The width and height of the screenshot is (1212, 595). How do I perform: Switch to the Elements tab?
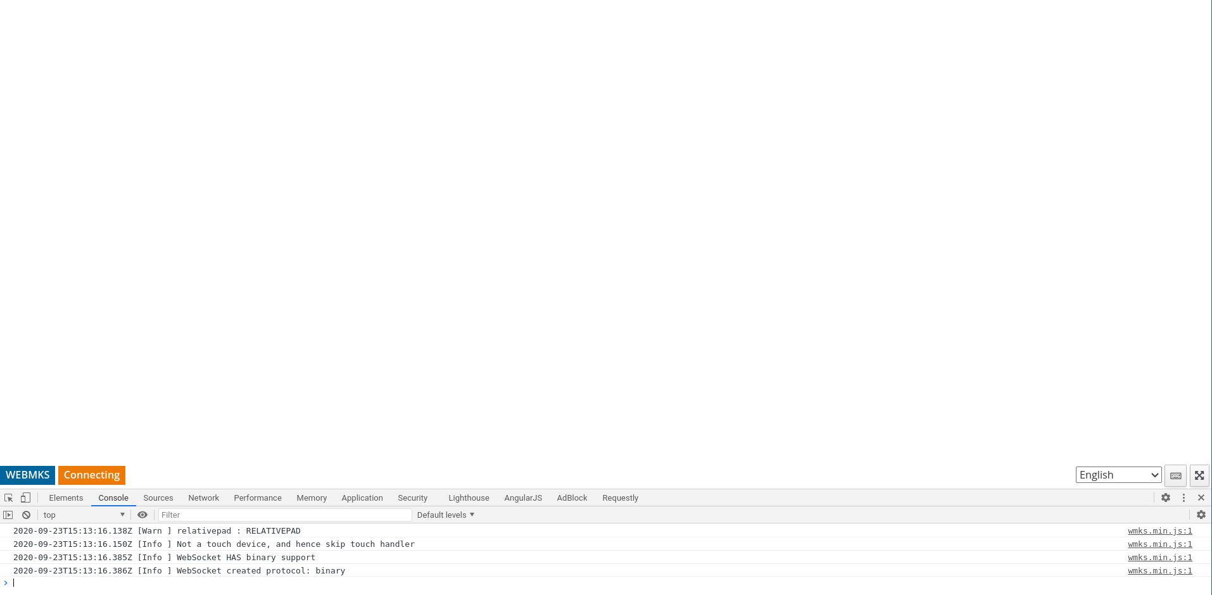click(66, 498)
